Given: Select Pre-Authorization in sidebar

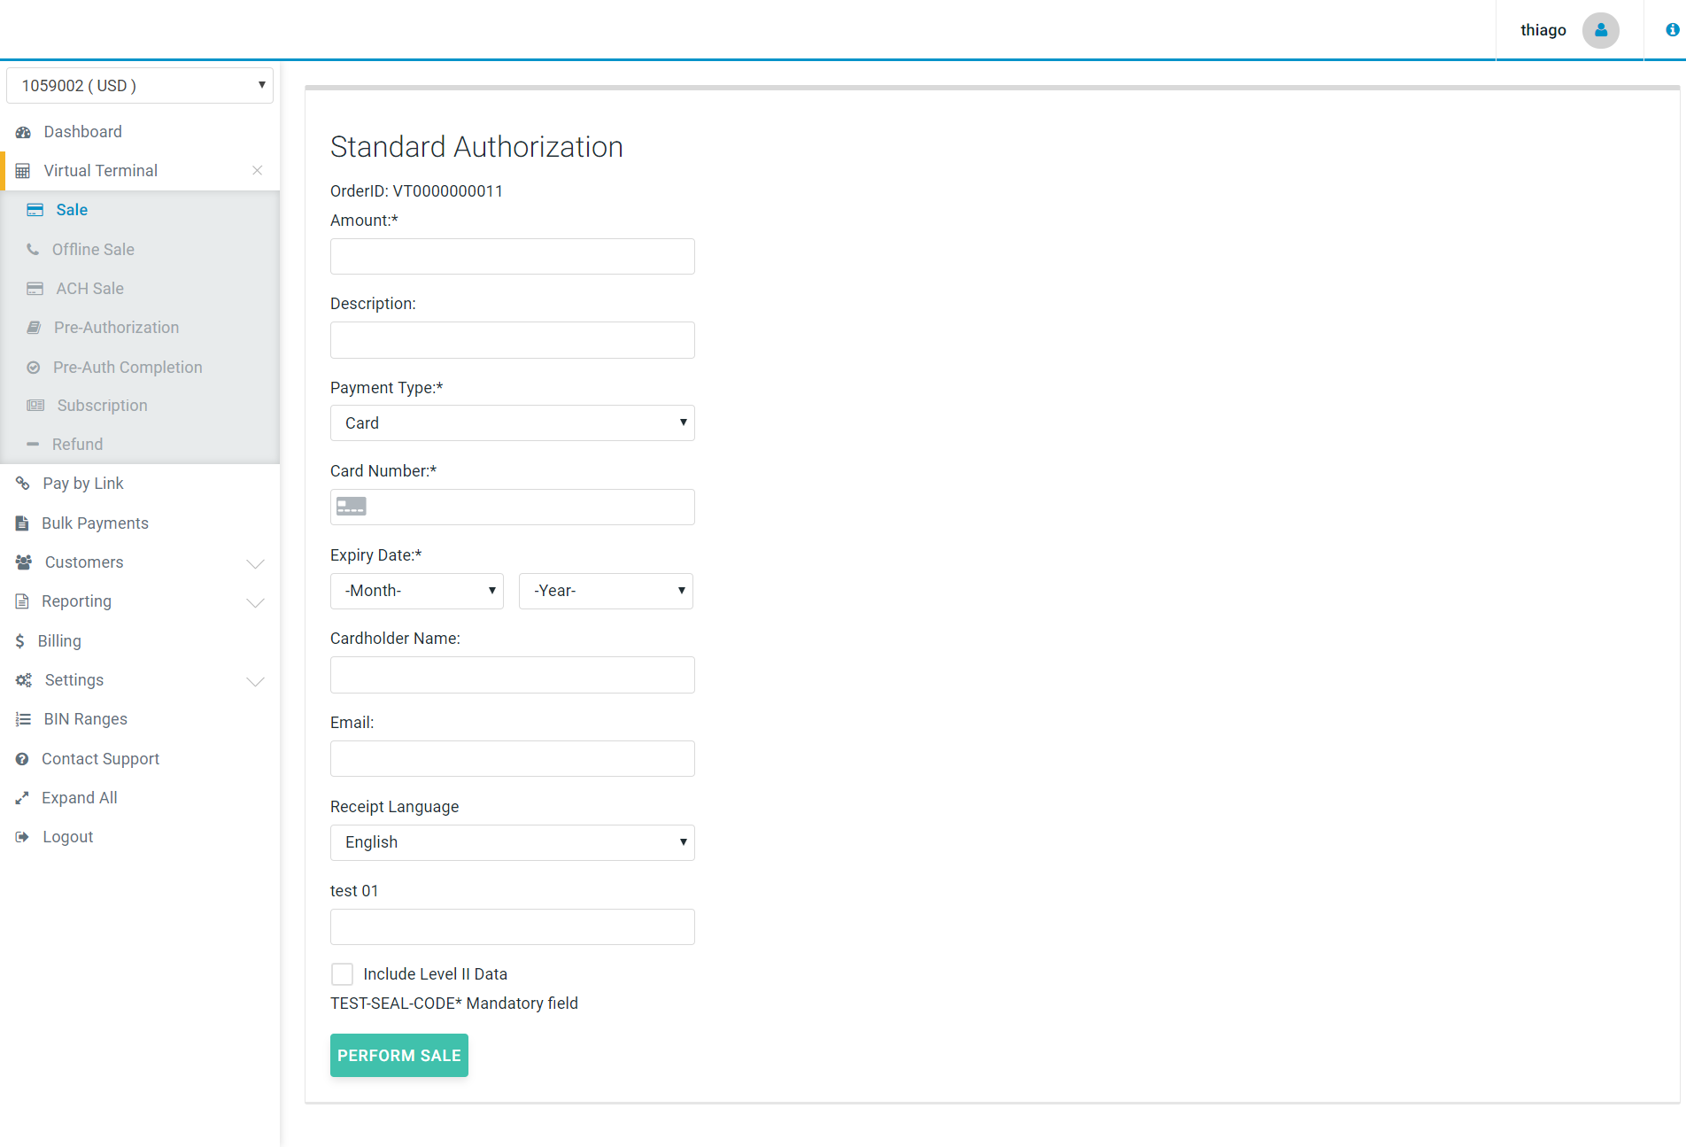Looking at the screenshot, I should click(116, 328).
